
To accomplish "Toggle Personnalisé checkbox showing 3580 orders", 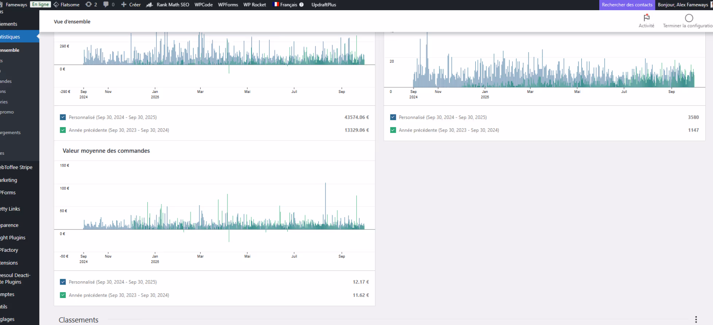I will [x=393, y=117].
